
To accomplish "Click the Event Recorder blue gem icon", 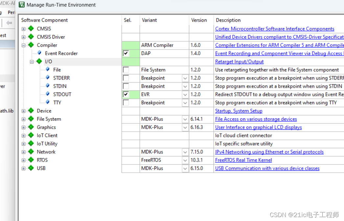I will coord(39,53).
